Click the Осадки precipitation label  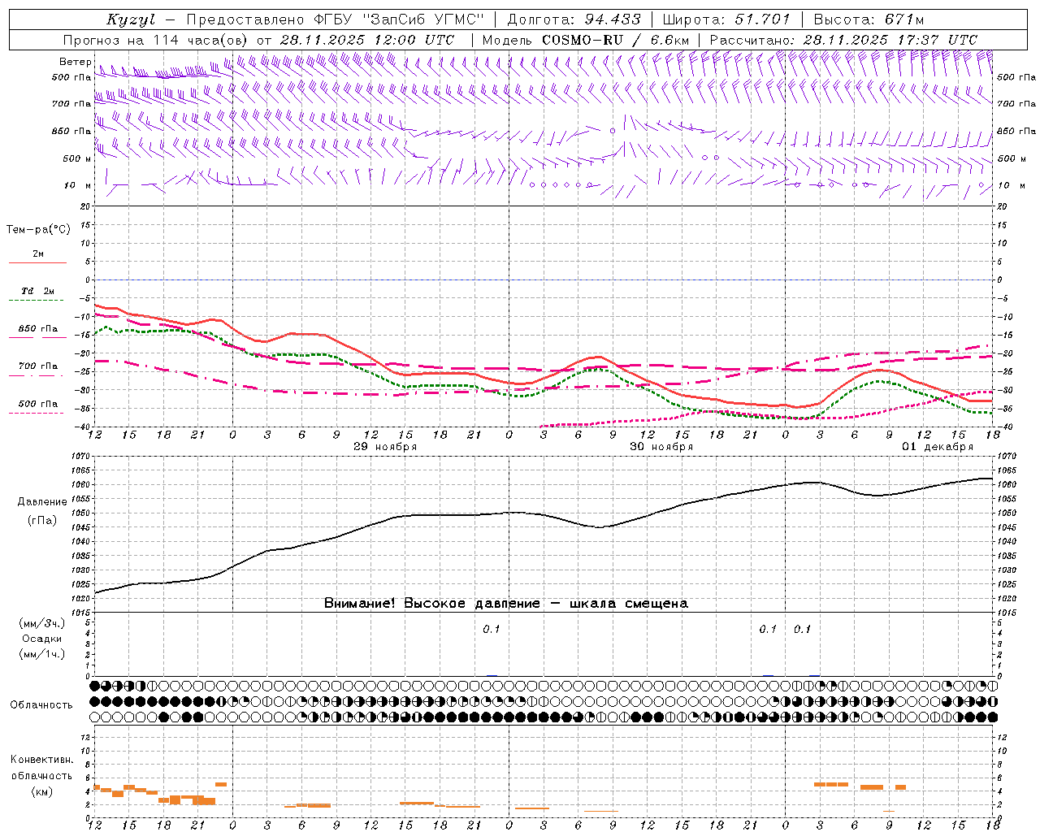point(42,639)
